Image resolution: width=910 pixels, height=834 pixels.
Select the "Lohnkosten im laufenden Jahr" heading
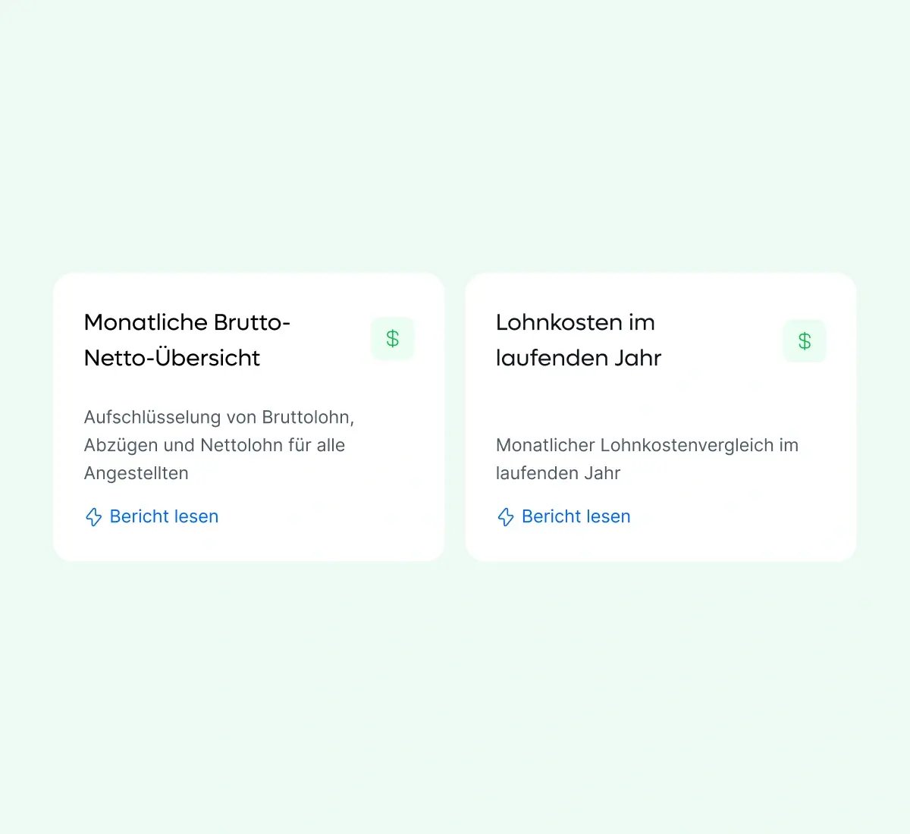tap(578, 340)
